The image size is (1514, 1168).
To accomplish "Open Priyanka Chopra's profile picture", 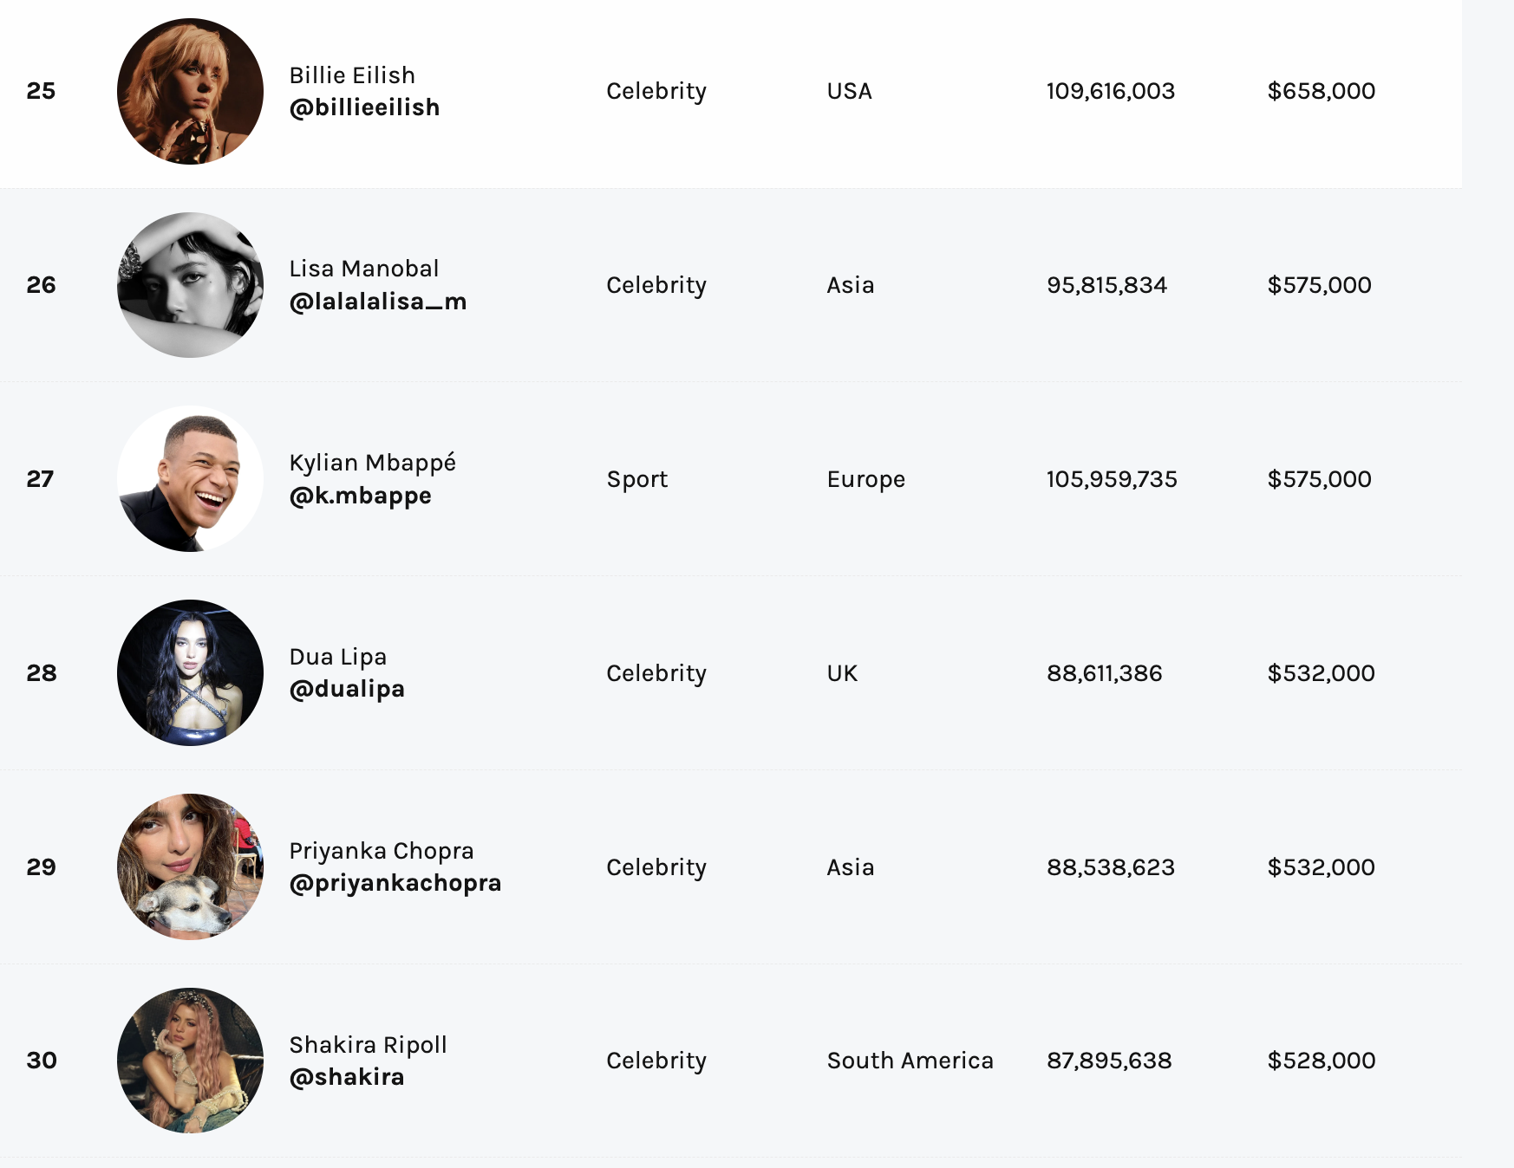I will (190, 866).
